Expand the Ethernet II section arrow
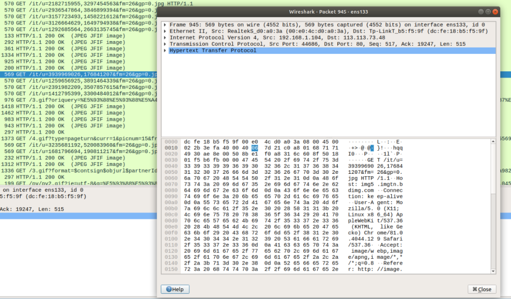Viewport: 511px width, 299px height. click(165, 31)
